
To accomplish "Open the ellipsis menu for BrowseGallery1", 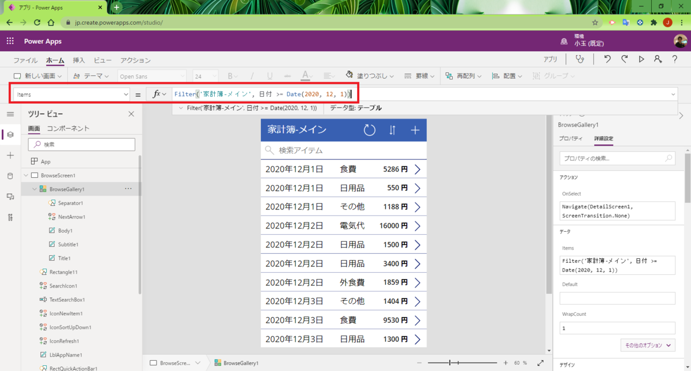I will 128,189.
